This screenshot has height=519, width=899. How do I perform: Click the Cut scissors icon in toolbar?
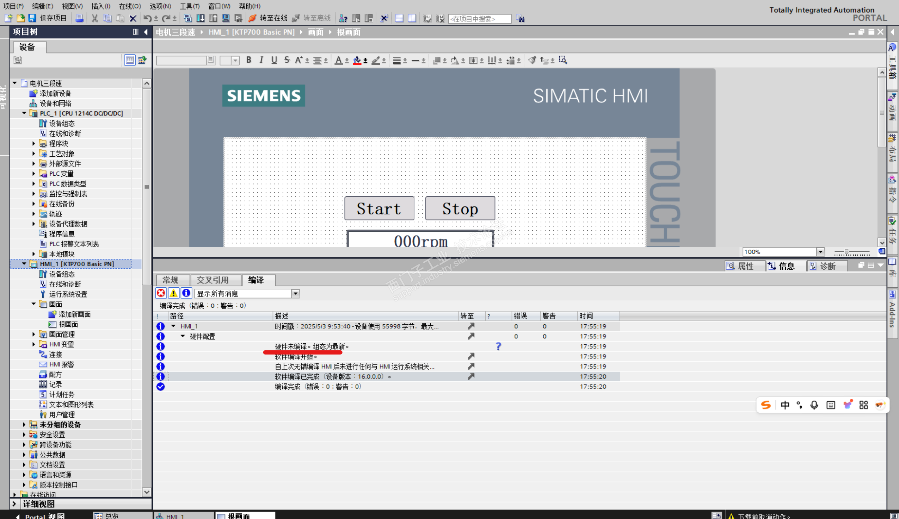click(x=94, y=18)
